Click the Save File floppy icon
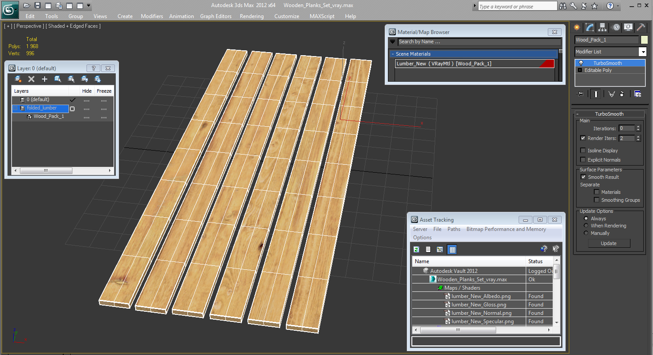Viewport: 653px width, 355px height. pyautogui.click(x=37, y=6)
